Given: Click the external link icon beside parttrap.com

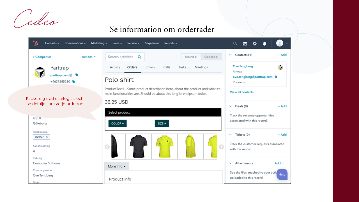Looking at the screenshot, I should 71,75.
